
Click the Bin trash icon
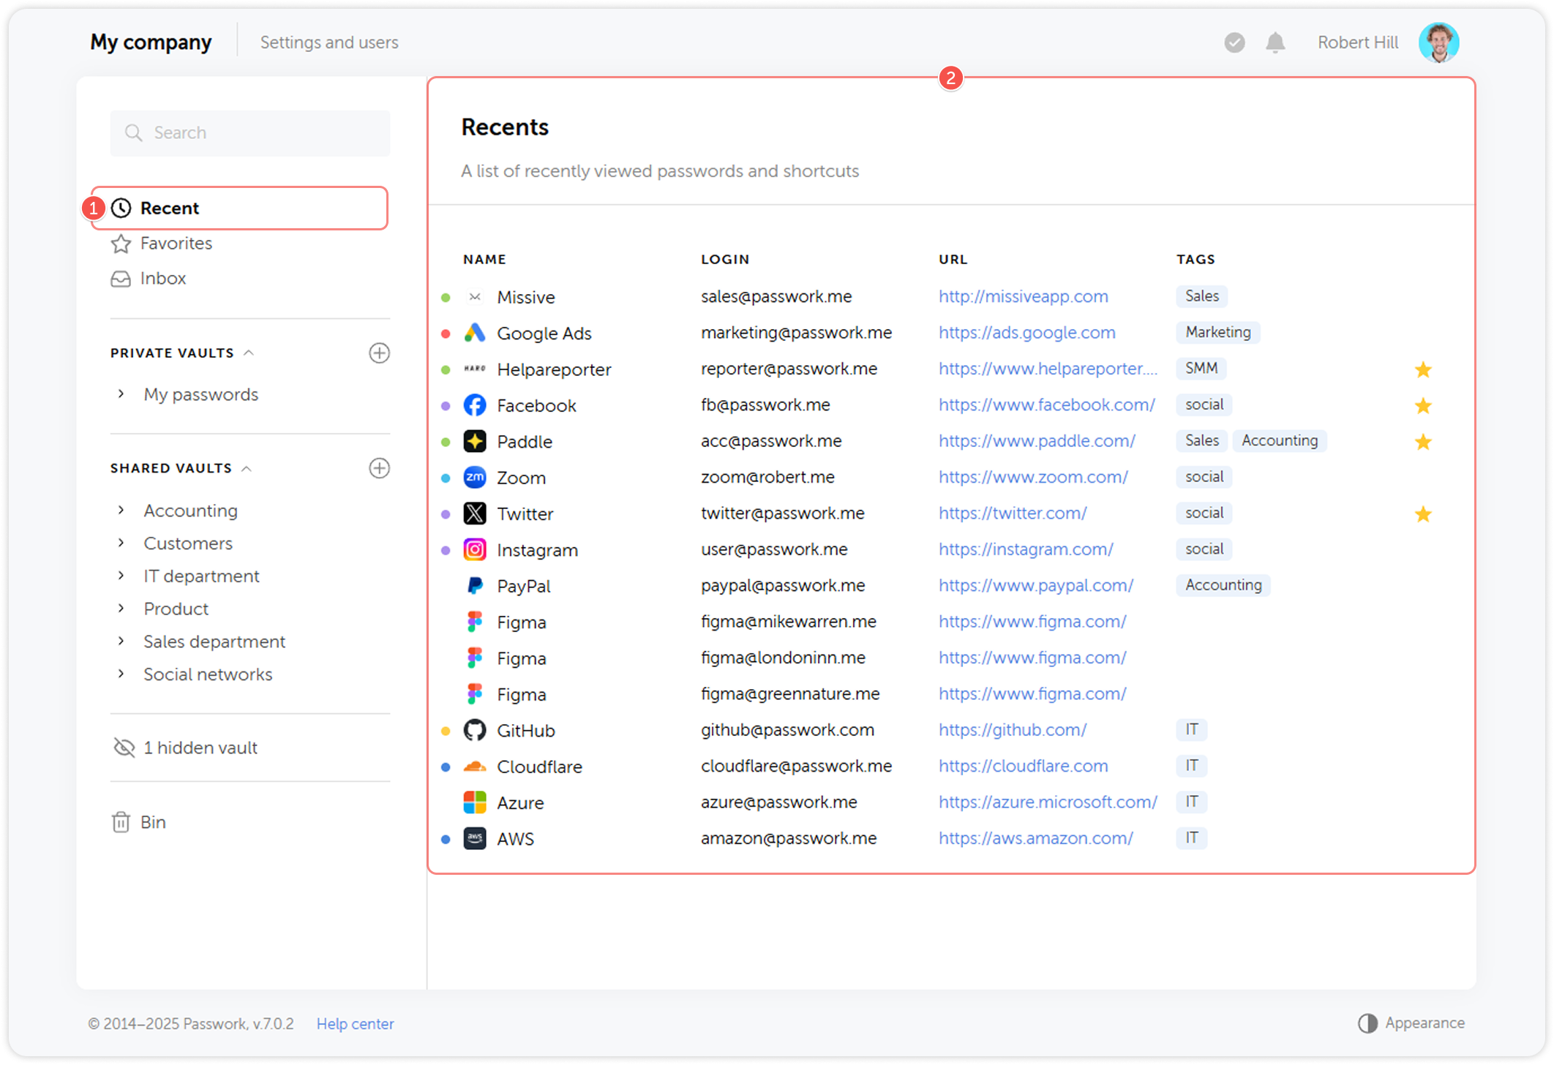pyautogui.click(x=121, y=821)
